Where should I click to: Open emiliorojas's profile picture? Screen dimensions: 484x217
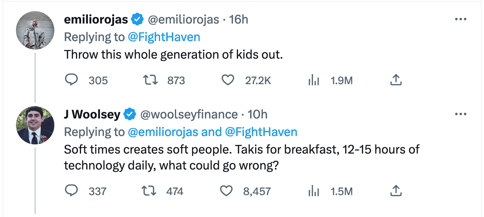click(35, 30)
